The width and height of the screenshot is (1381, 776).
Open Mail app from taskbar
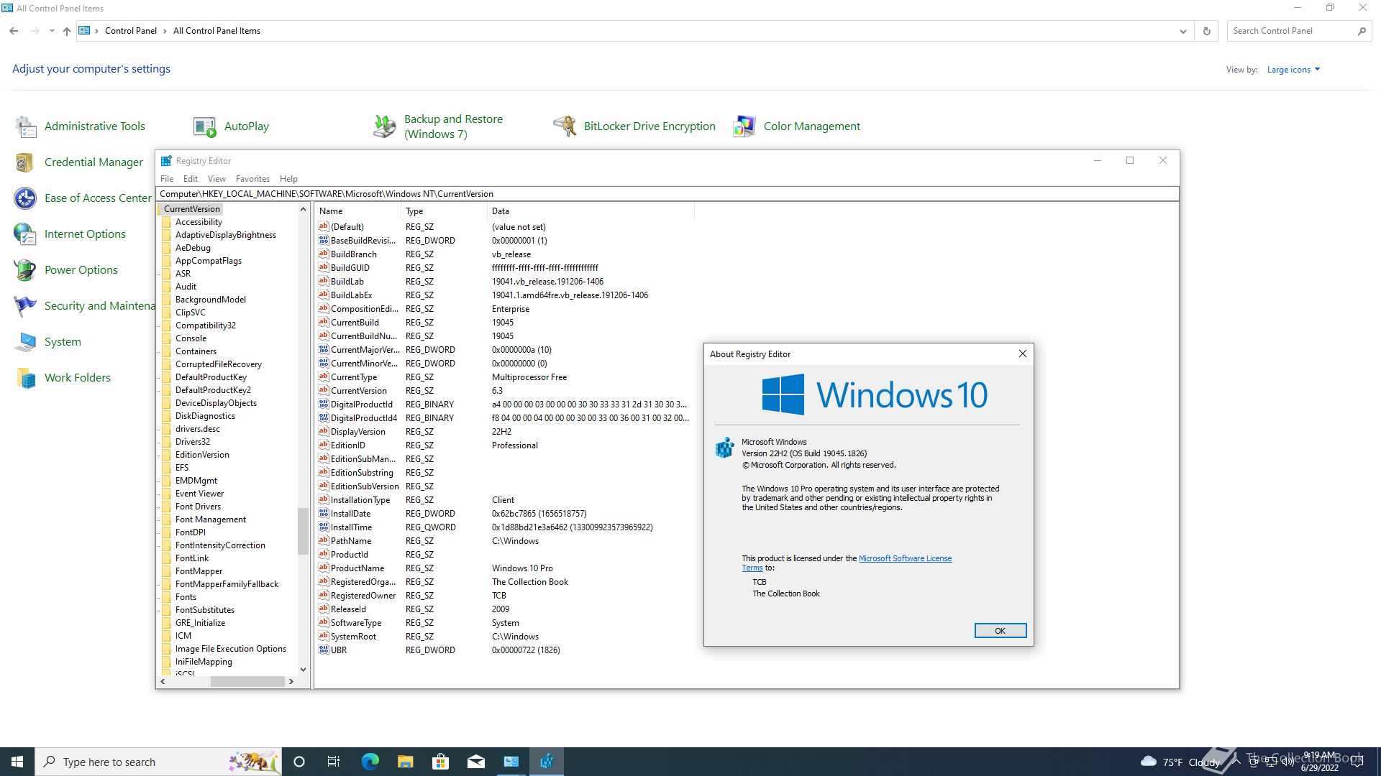tap(475, 762)
